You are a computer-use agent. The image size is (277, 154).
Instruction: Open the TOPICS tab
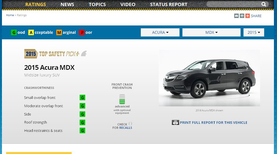pyautogui.click(x=97, y=4)
